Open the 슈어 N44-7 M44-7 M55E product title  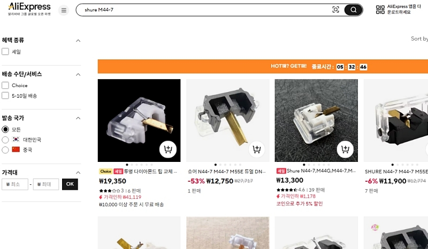226,172
